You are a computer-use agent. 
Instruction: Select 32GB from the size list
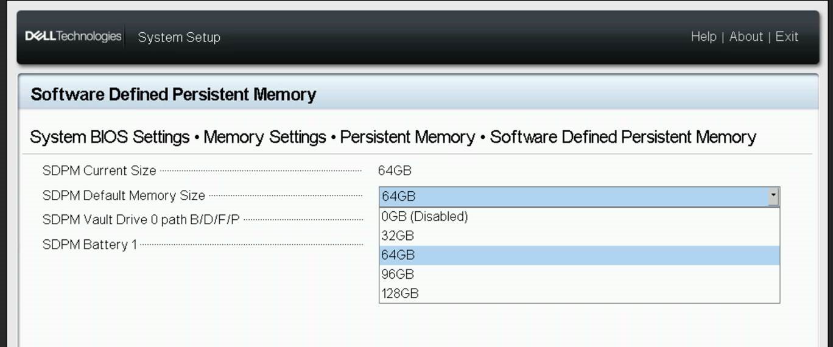coord(398,236)
